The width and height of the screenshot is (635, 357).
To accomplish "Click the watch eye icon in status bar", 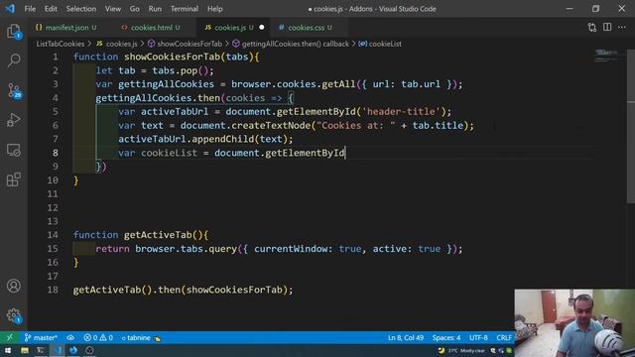I will (70, 337).
